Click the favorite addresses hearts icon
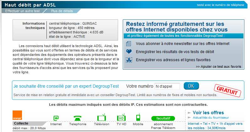This screenshot has height=132, width=250. click(129, 60)
